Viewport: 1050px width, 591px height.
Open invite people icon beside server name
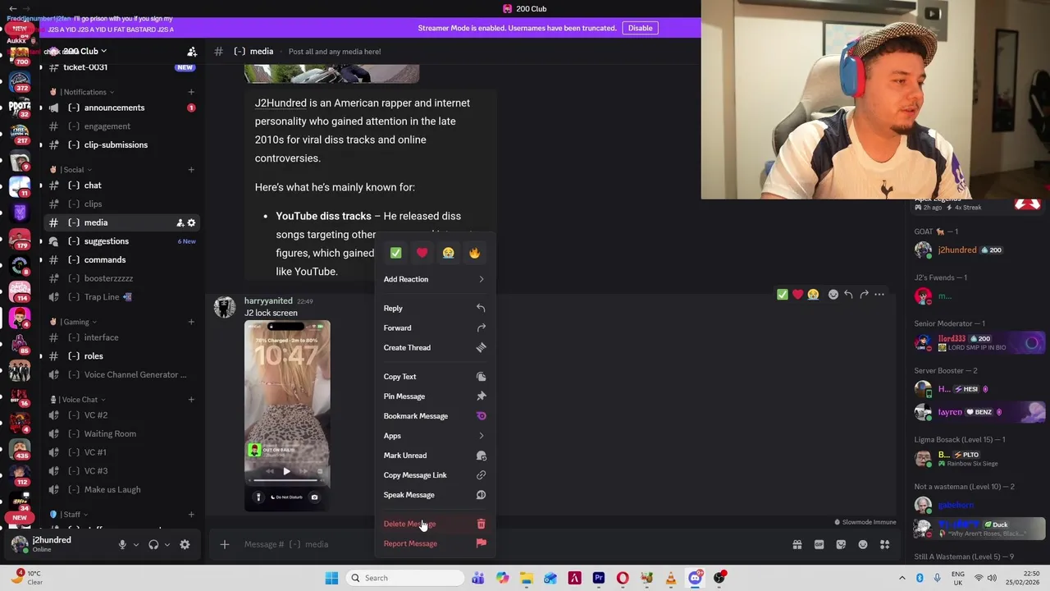coord(192,52)
